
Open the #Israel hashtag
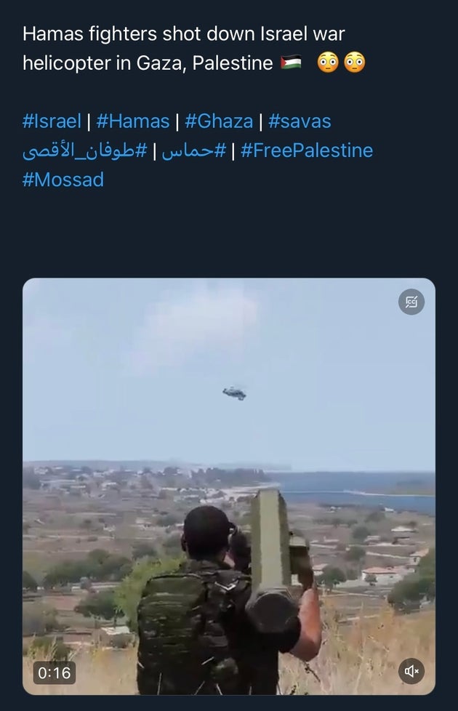(x=52, y=121)
